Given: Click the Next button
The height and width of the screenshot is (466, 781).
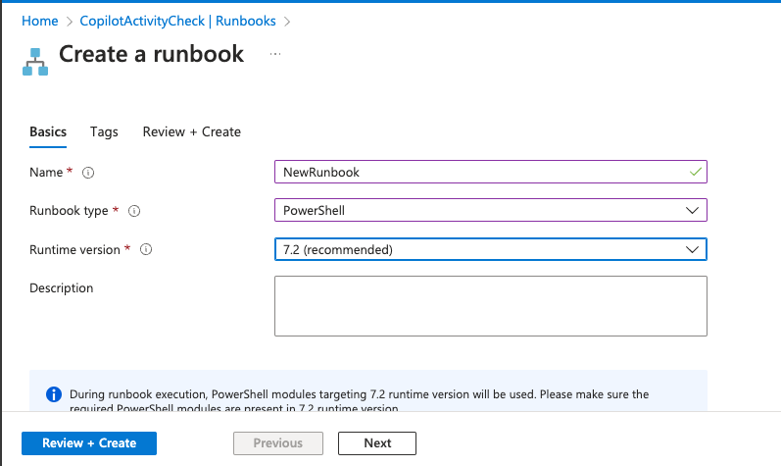Looking at the screenshot, I should (377, 443).
